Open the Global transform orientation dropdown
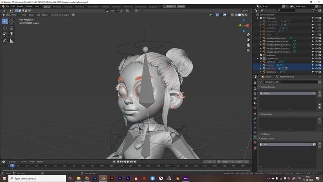Image resolution: width=323 pixels, height=182 pixels. (x=112, y=11)
